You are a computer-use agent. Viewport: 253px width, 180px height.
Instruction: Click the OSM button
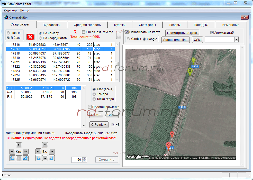coord(197,40)
